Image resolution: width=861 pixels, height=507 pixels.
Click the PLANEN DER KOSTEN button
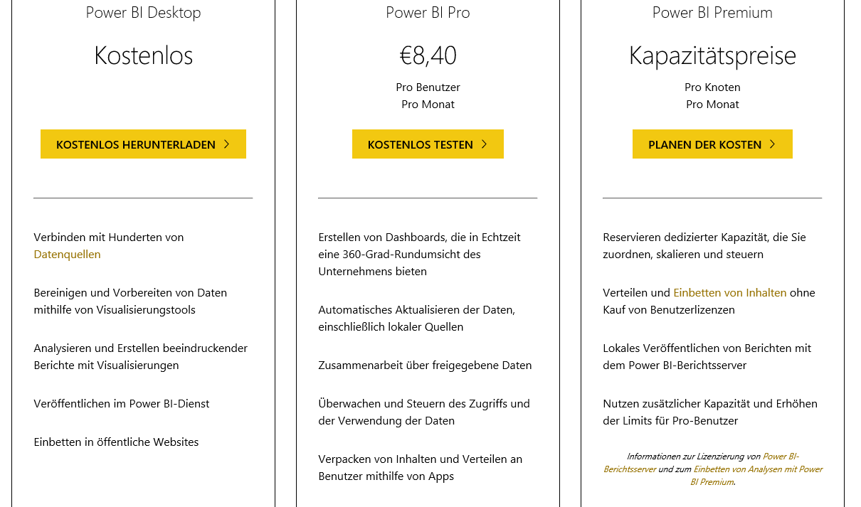(712, 144)
